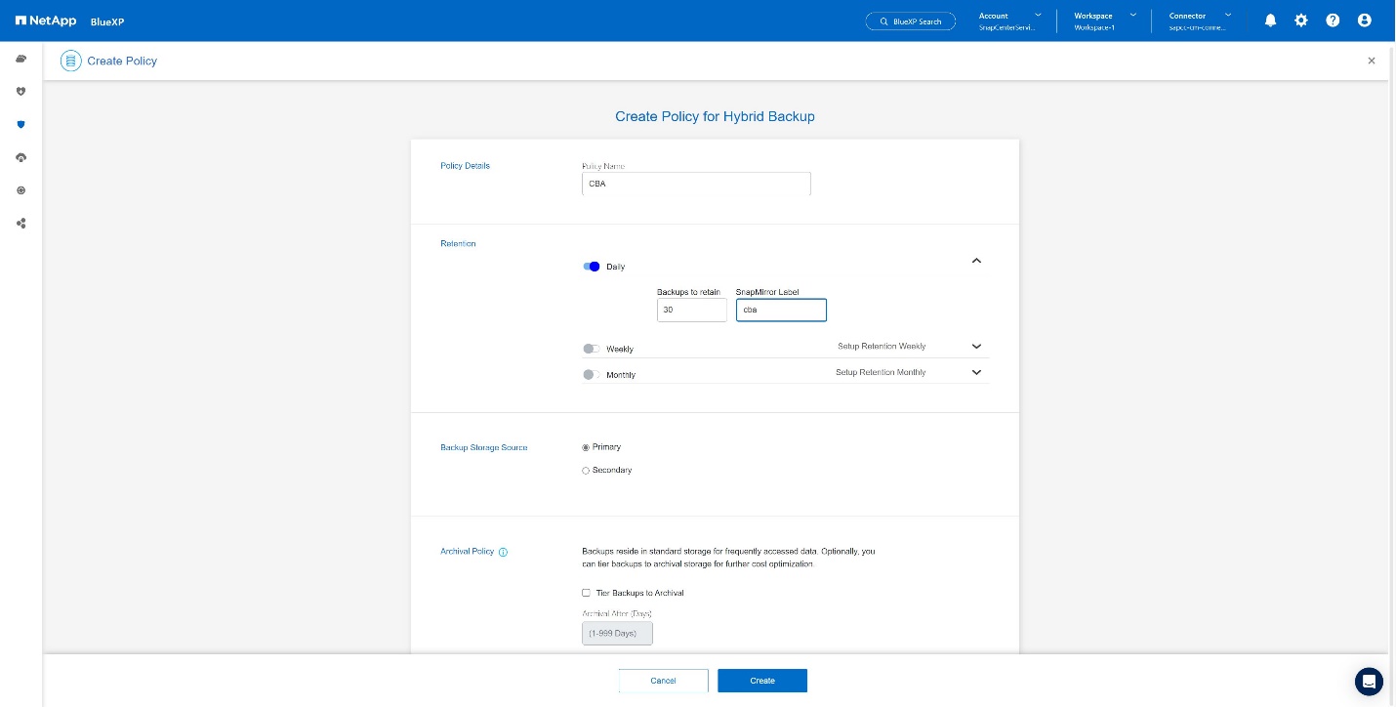Open the Account dropdown
This screenshot has width=1396, height=707.
tap(1009, 21)
